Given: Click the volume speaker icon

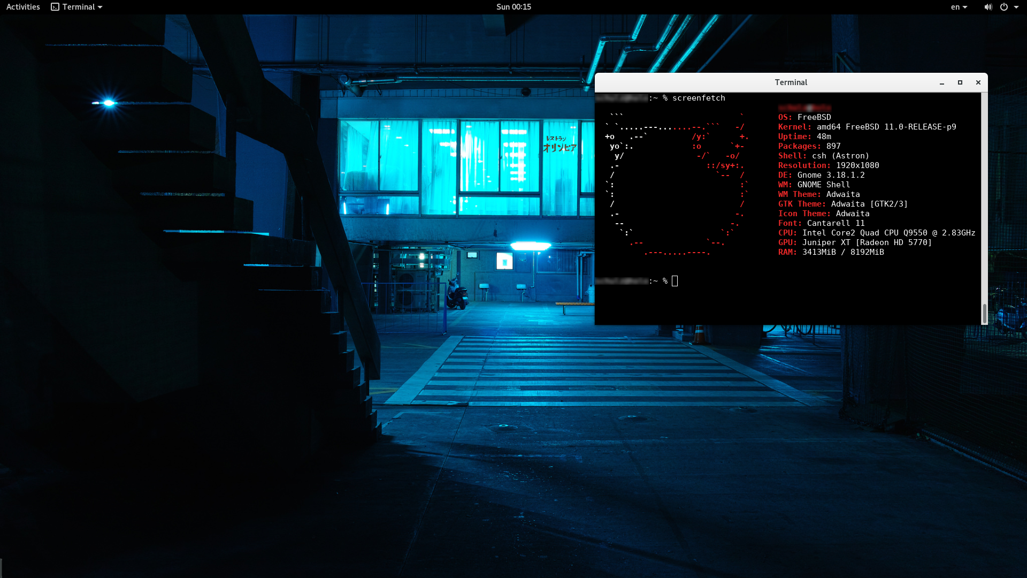Looking at the screenshot, I should pyautogui.click(x=988, y=7).
